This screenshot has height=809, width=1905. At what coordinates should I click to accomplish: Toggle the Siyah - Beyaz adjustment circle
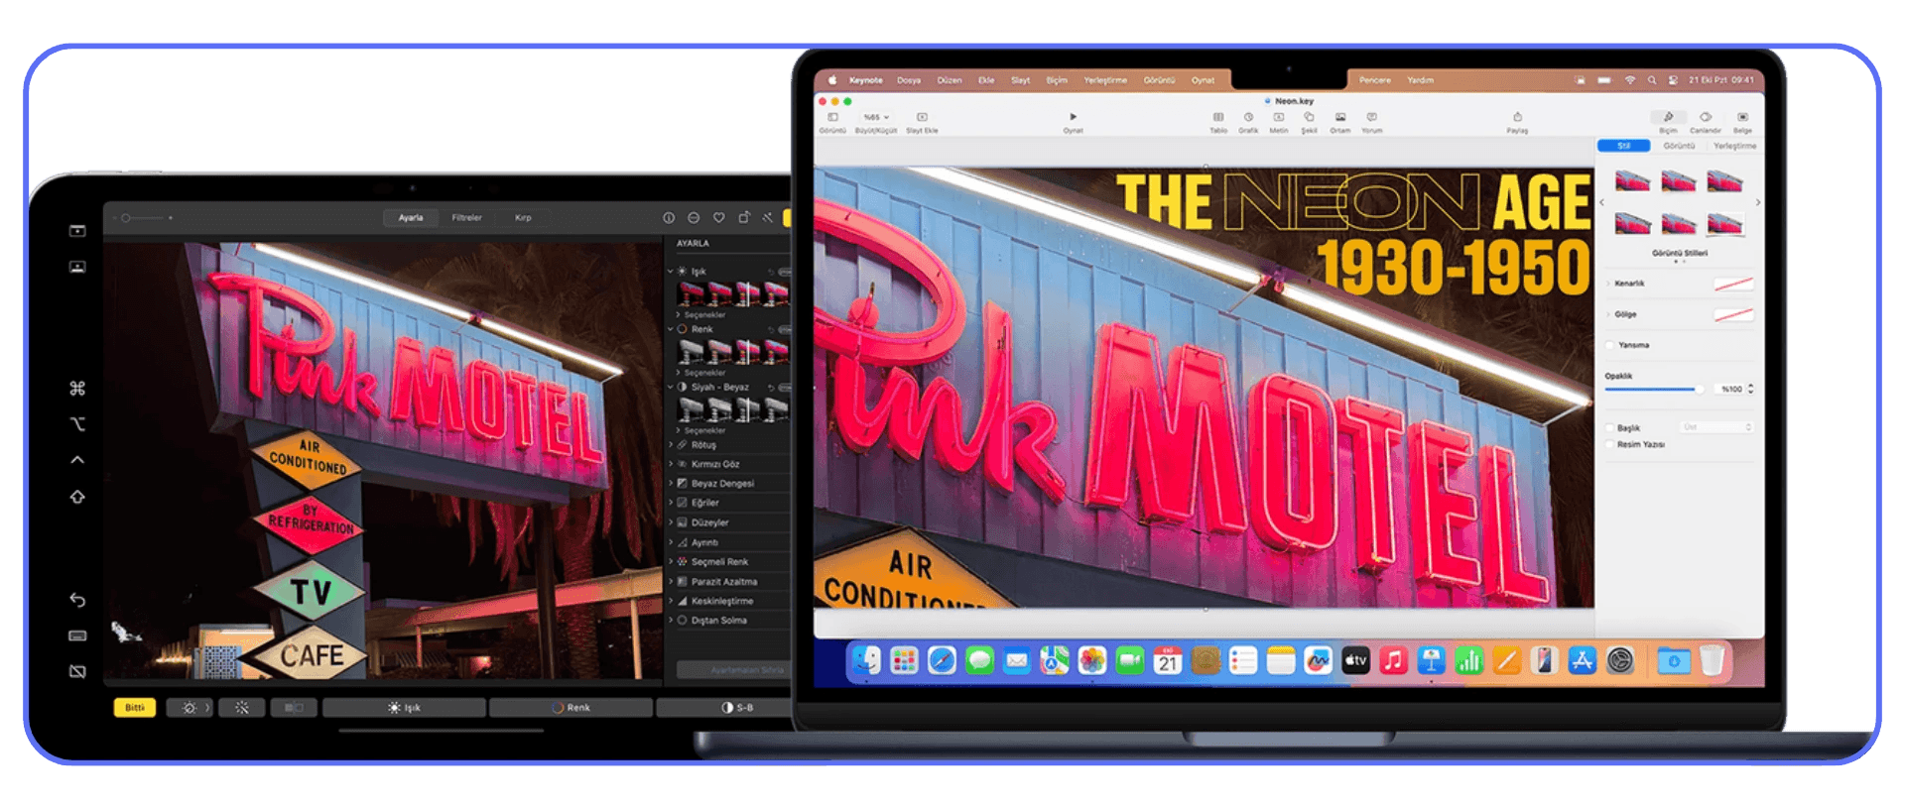pyautogui.click(x=682, y=388)
